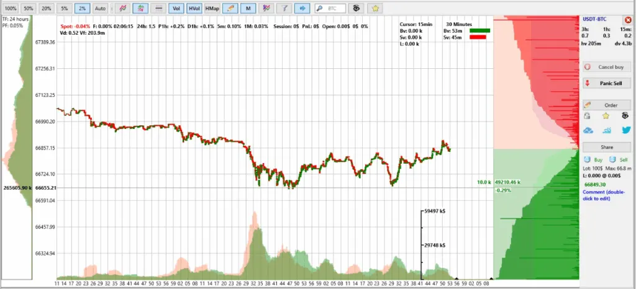Open the Order button
Screen dimensions: 636x289
point(607,105)
